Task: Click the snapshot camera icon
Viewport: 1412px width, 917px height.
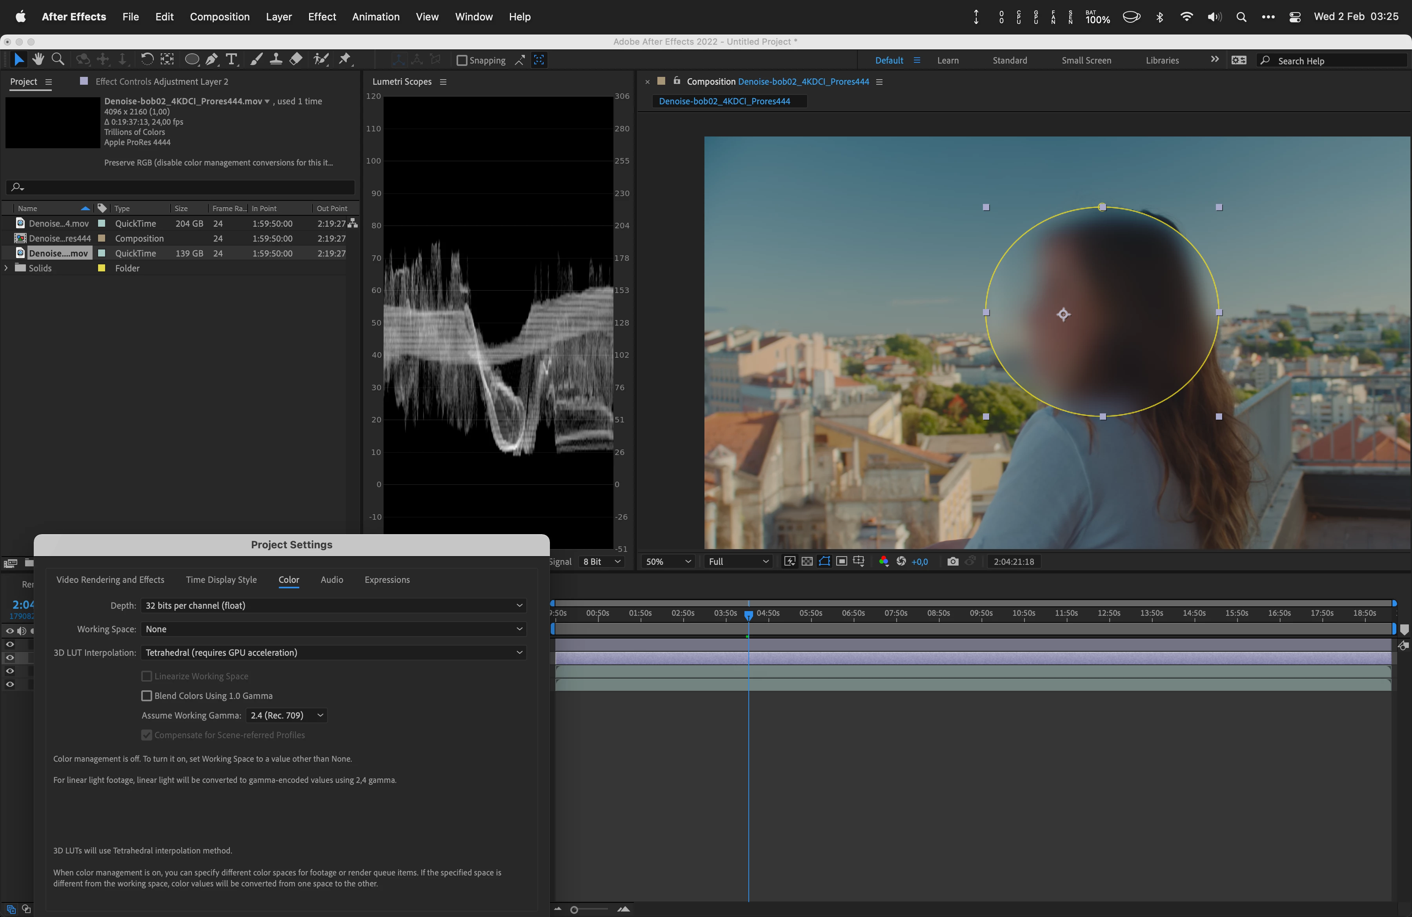Action: point(952,561)
